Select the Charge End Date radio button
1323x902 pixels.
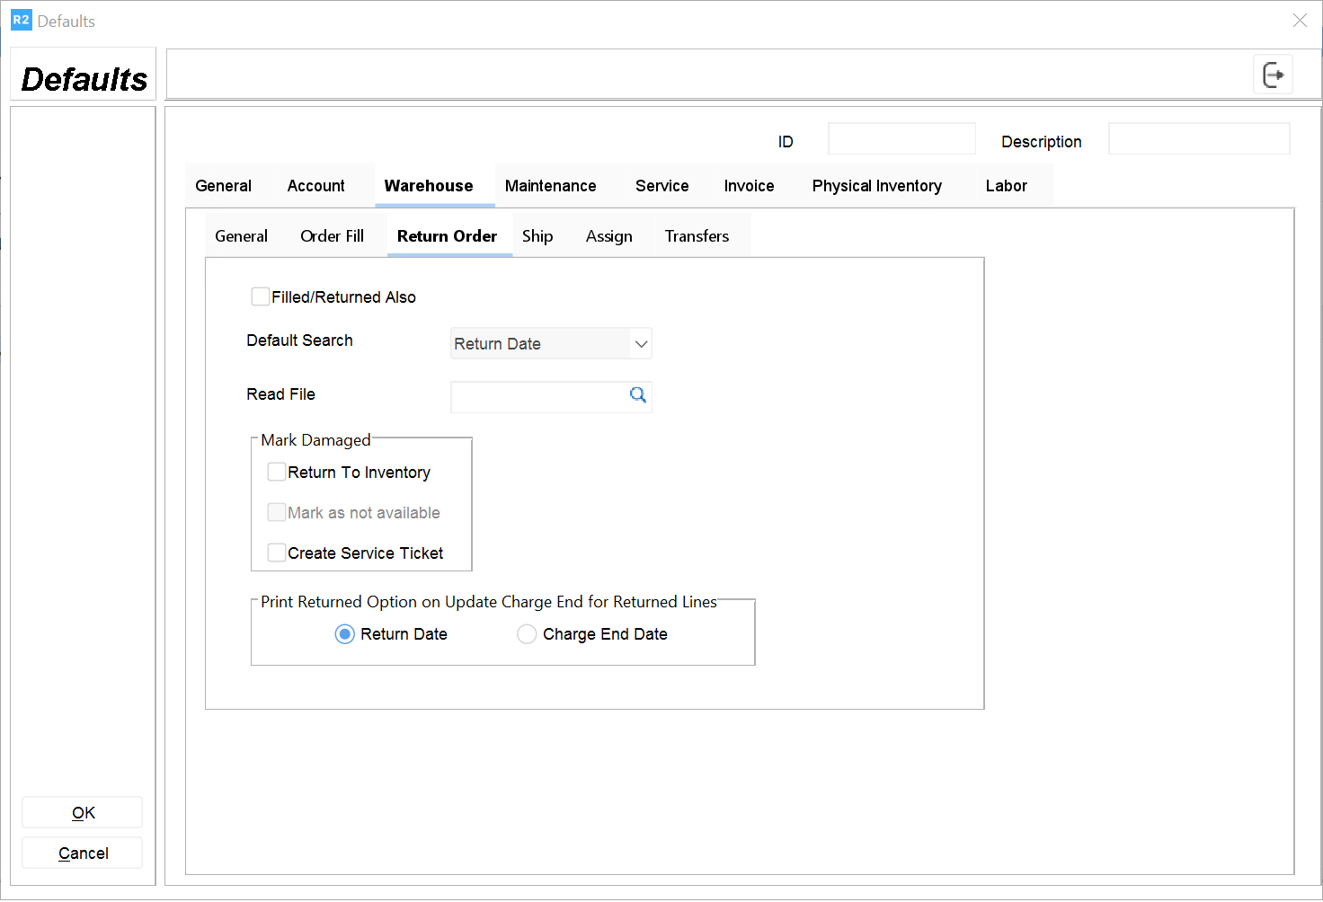[527, 634]
